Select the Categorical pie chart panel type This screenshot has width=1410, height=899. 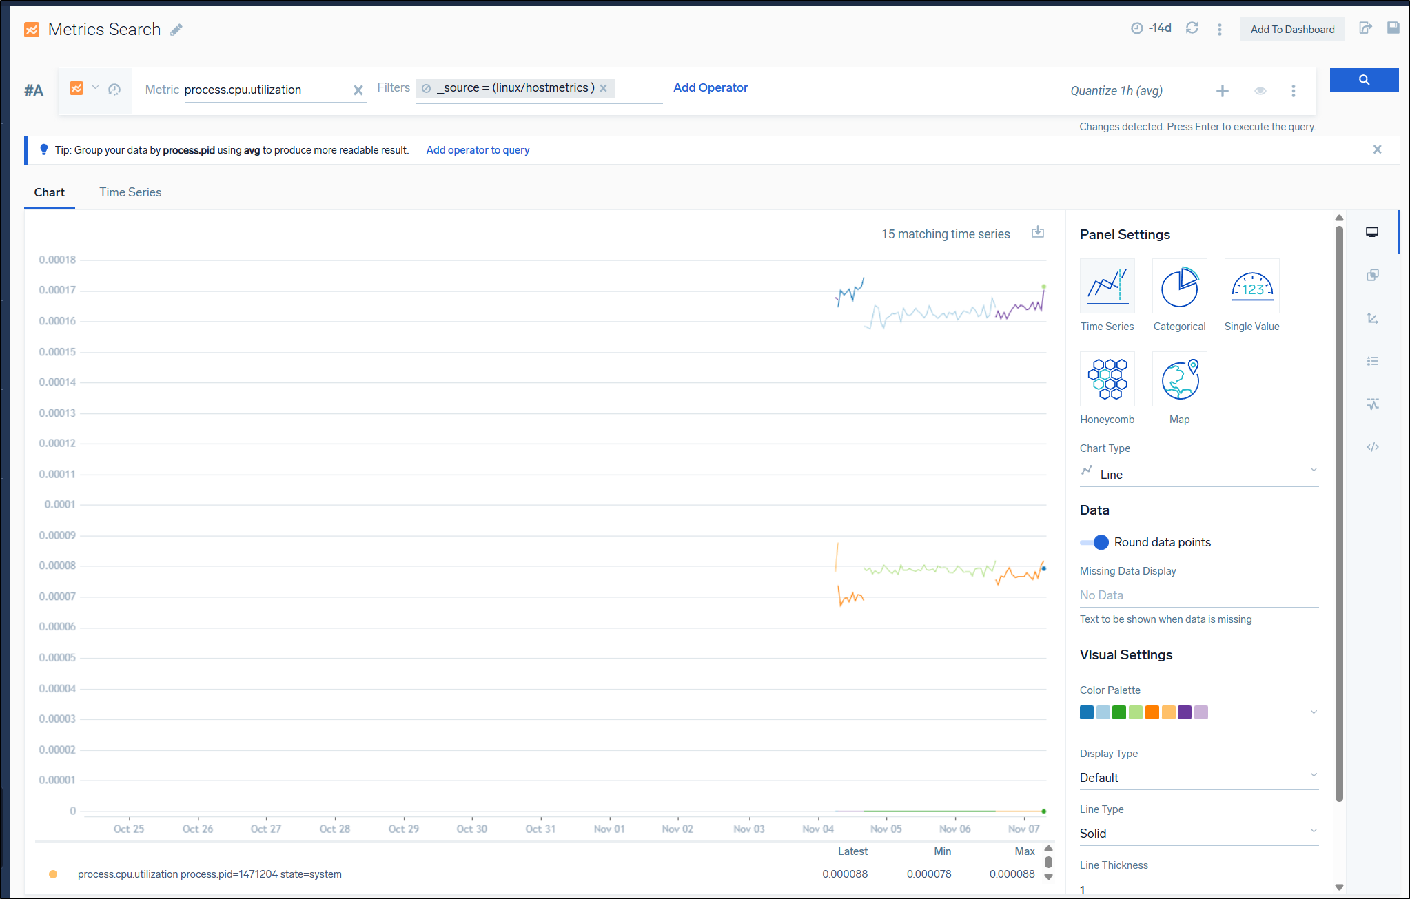1179,287
